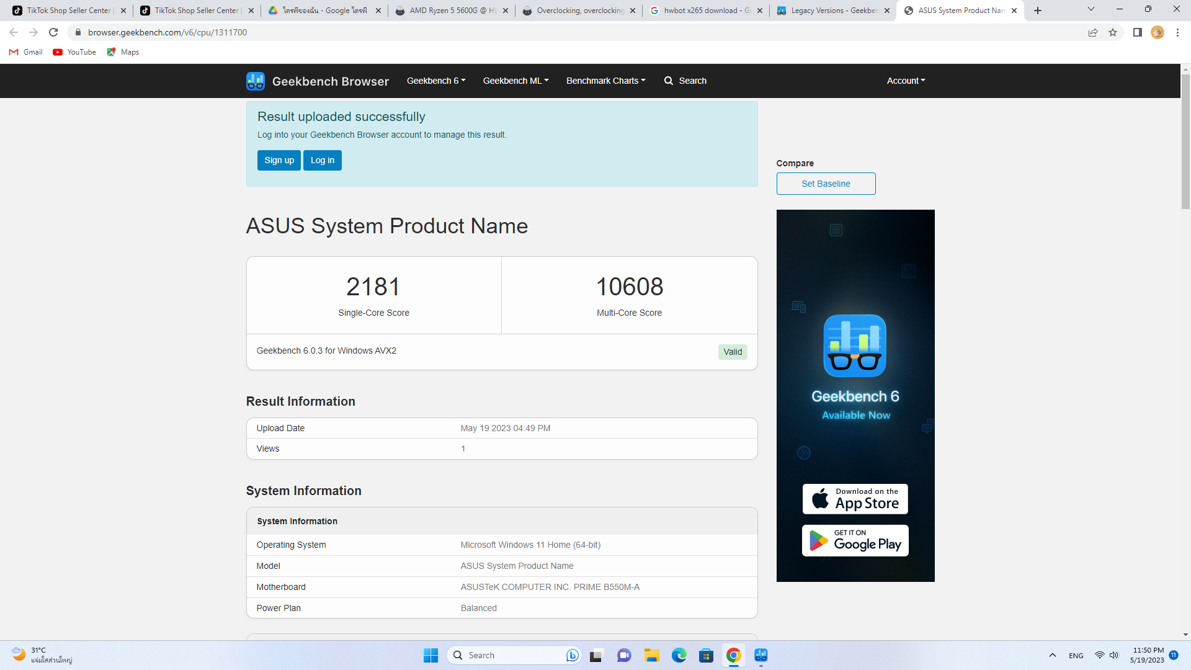Open the chat app icon in taskbar
This screenshot has width=1191, height=670.
(624, 655)
